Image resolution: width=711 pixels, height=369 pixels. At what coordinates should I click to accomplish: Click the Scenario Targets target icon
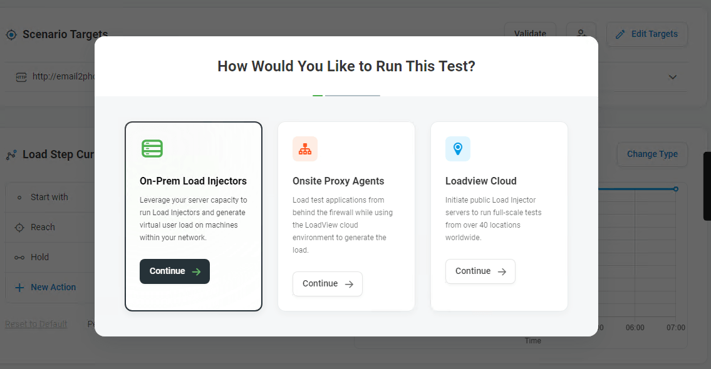point(11,34)
